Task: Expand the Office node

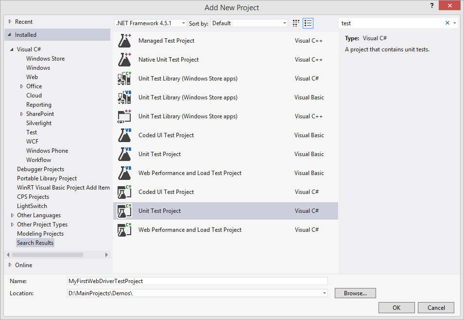Action: 21,86
